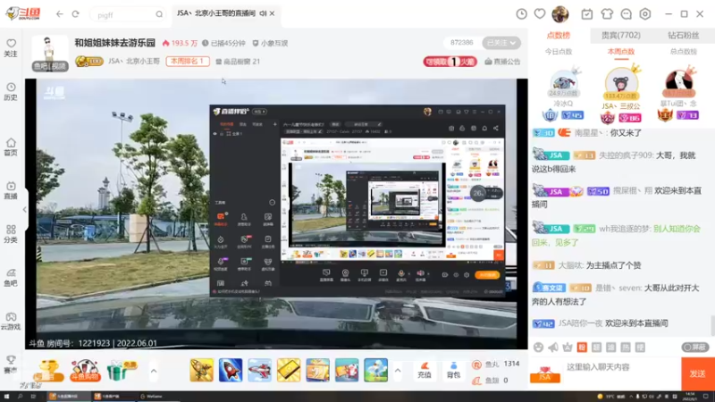Viewport: 715px width, 402px height.
Task: Mute the live room tab audio
Action: pyautogui.click(x=263, y=13)
